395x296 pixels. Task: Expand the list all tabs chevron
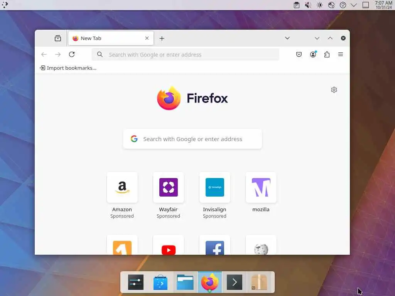pos(287,38)
